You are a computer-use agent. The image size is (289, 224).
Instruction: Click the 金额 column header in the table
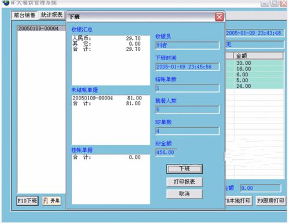click(258, 56)
